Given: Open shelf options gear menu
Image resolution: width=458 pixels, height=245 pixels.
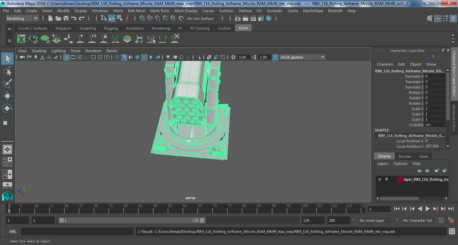Looking at the screenshot, I should [x=9, y=41].
